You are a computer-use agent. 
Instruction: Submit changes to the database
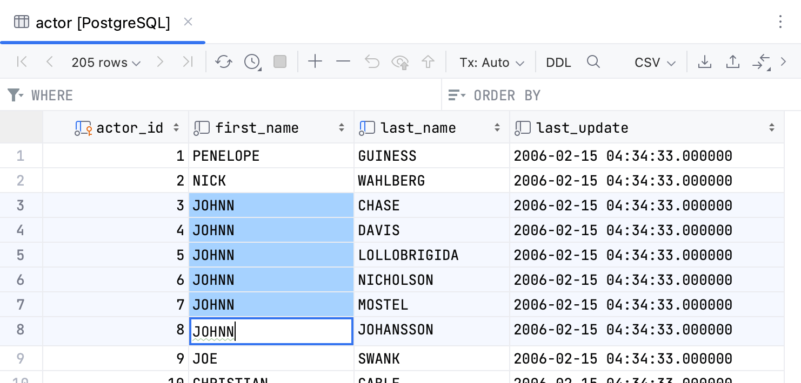pyautogui.click(x=428, y=61)
